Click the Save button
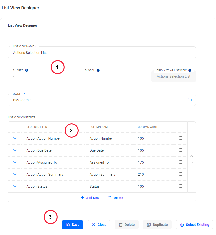 [72, 225]
